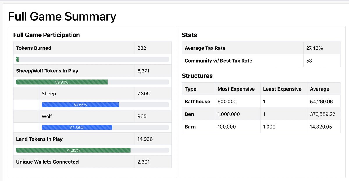Screen dimensions: 349x181
Task: Select the Most Expensive column header
Action: [237, 89]
